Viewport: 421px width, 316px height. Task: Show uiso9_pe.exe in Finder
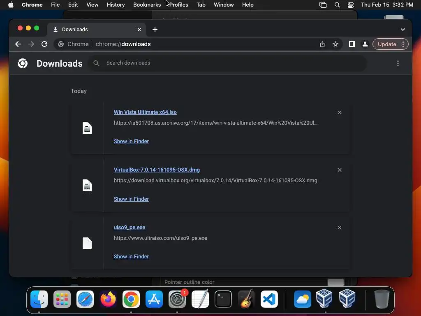coord(131,257)
